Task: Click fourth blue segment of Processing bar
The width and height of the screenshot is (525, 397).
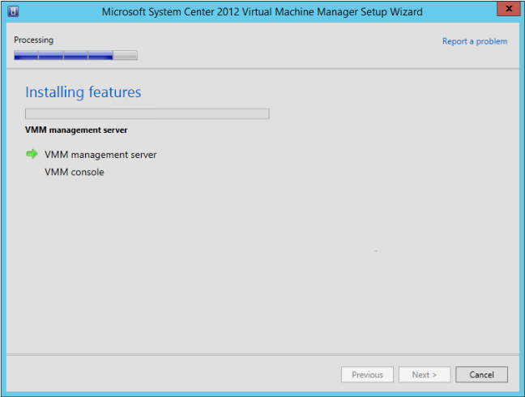Action: pyautogui.click(x=100, y=56)
